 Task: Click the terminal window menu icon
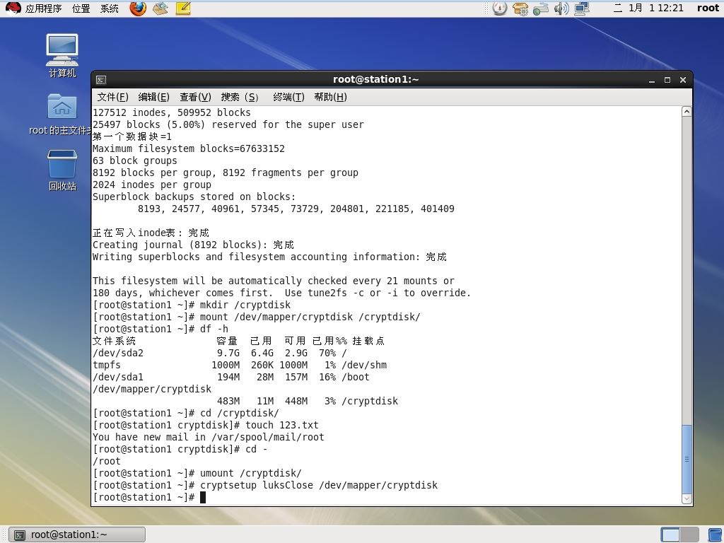pos(101,80)
